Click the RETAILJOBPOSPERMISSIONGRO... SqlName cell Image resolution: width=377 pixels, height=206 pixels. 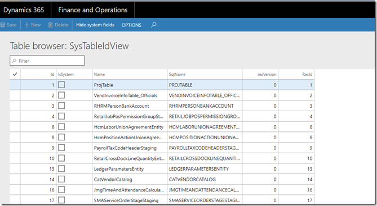205,116
